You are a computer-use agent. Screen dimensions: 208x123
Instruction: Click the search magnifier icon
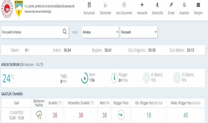[65, 32]
